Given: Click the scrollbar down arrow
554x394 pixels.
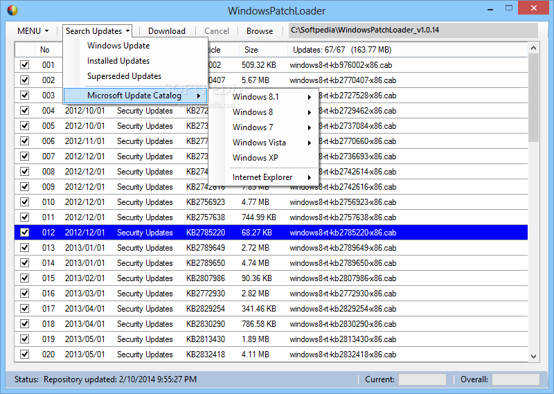Looking at the screenshot, I should point(533,357).
